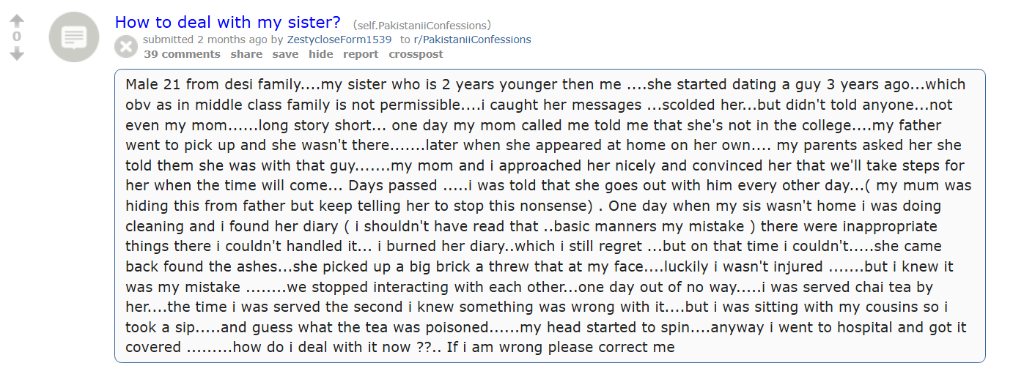Screen dimensions: 1024x374
Task: Click the post score showing 0
Action: (17, 37)
